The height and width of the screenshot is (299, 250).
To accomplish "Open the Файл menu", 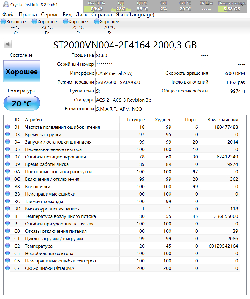I will [x=8, y=15].
